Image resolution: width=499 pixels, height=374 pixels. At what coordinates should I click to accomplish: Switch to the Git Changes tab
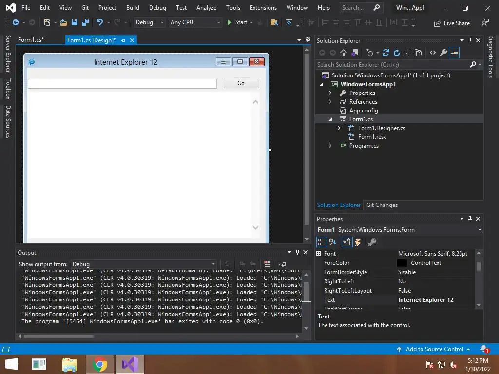coord(382,205)
